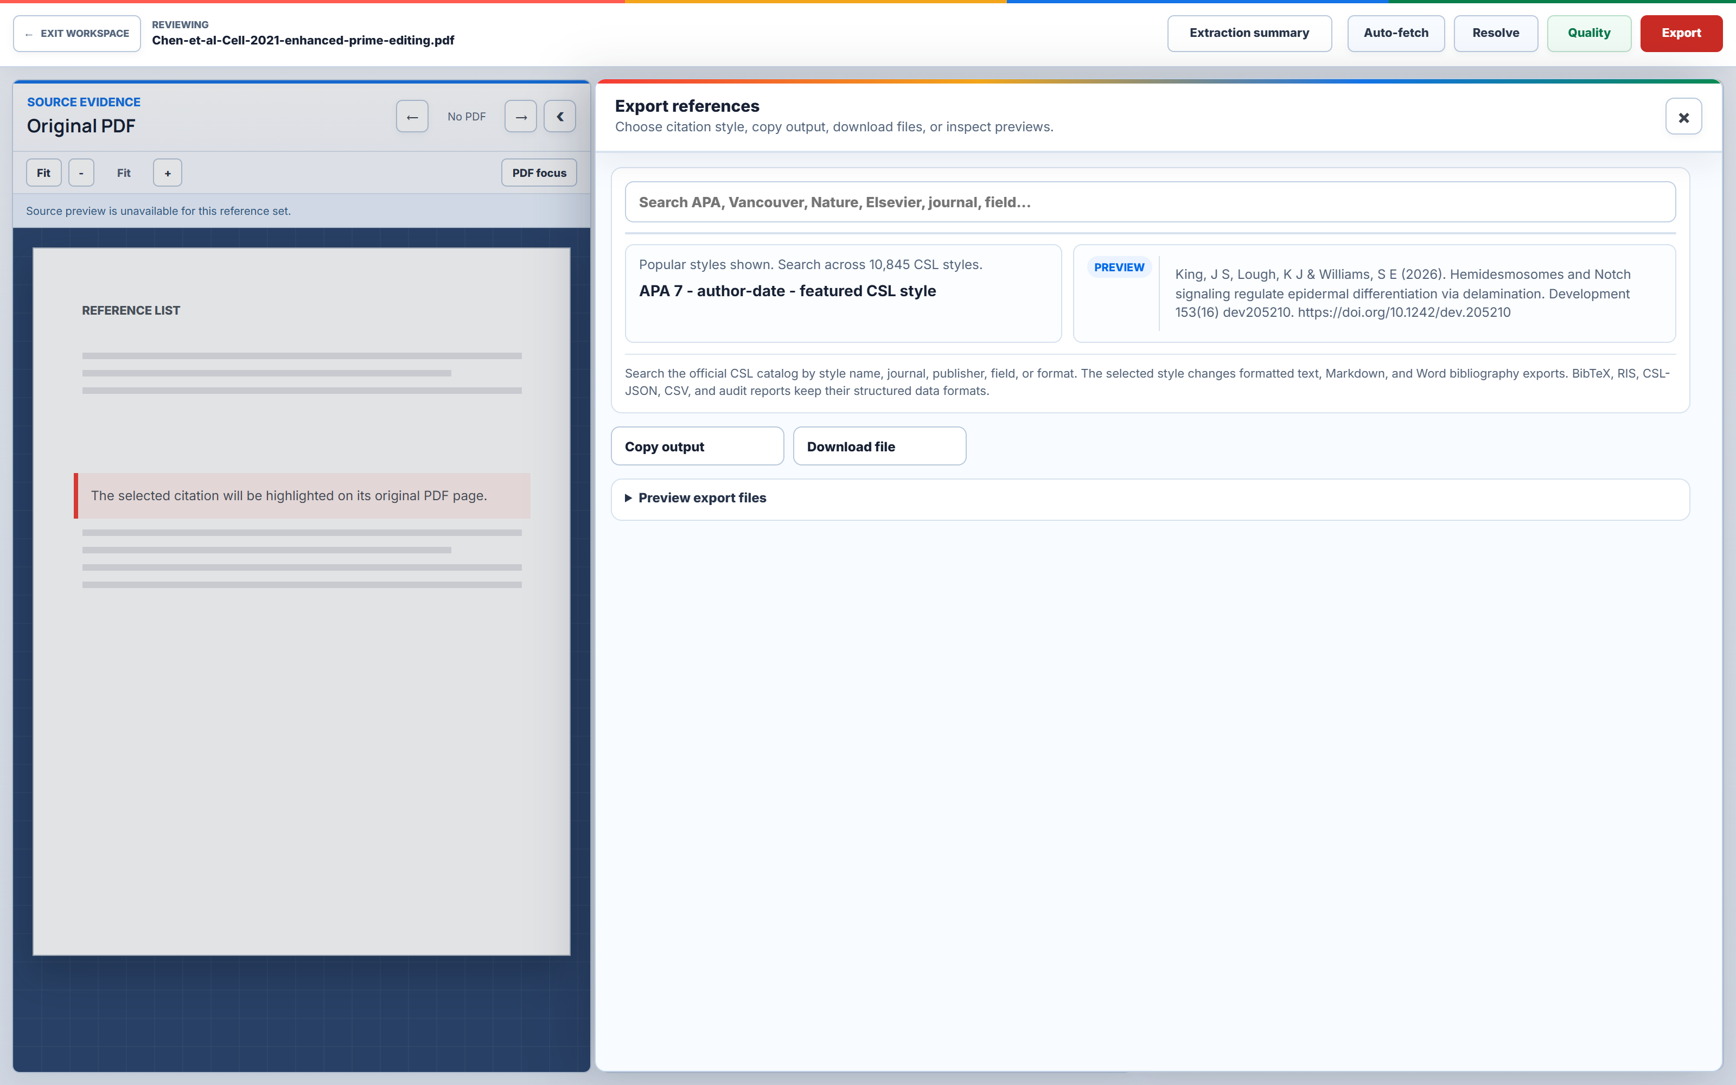
Task: Zoom in with the plus button
Action: pos(167,173)
